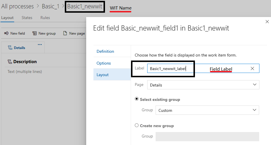Screen dimensions: 271x145
Task: Click the icon beside the Description group heading
Action: point(10,62)
